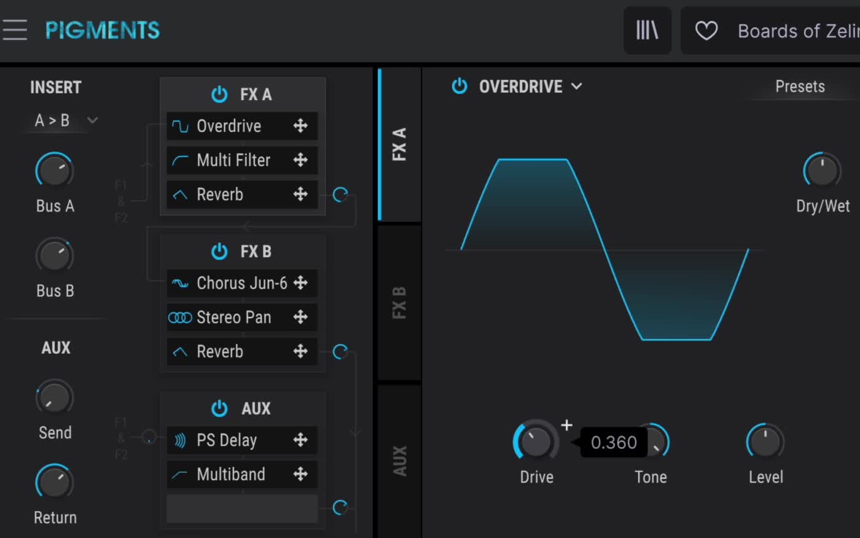This screenshot has width=860, height=538.
Task: Toggle the FX A bus power button
Action: 219,94
